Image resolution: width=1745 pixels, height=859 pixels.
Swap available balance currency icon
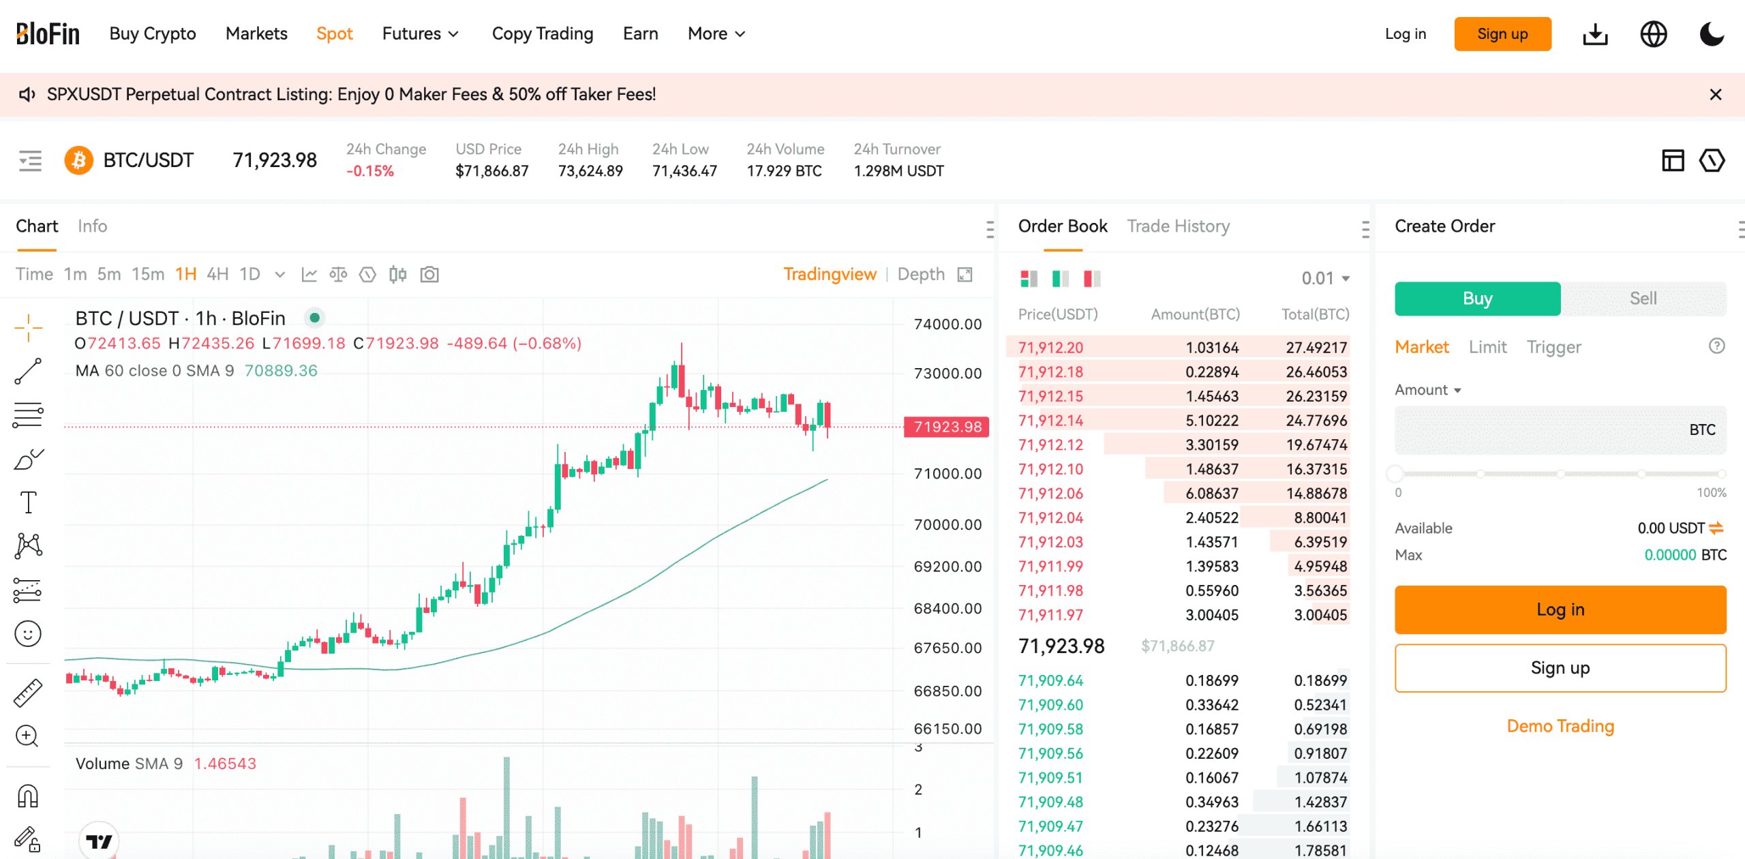click(x=1717, y=528)
